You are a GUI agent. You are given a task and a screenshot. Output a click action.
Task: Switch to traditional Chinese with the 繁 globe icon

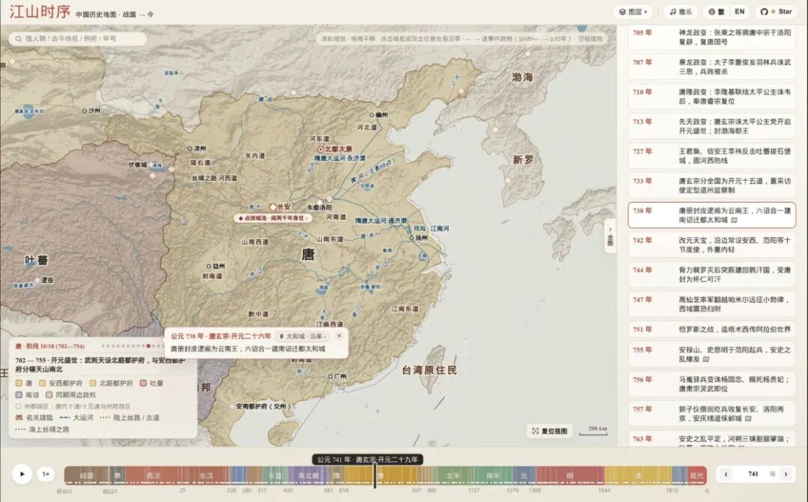[716, 11]
